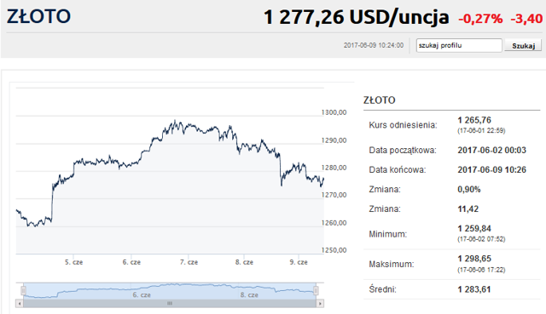Image resolution: width=546 pixels, height=314 pixels.
Task: Click the red -0,27% change value
Action: pos(480,19)
